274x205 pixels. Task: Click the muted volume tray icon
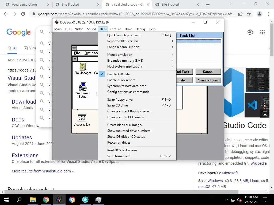click(239, 200)
